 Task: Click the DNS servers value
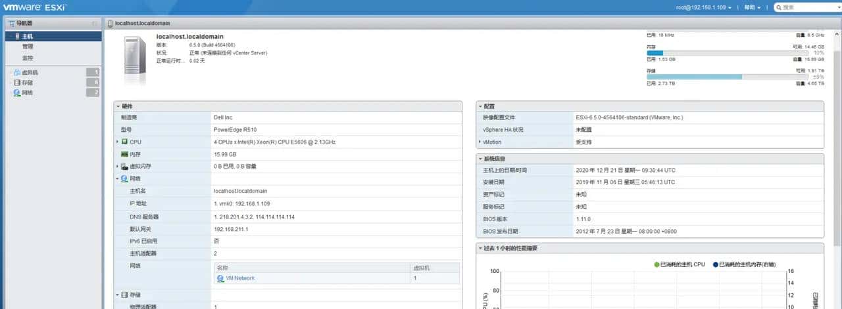(255, 216)
